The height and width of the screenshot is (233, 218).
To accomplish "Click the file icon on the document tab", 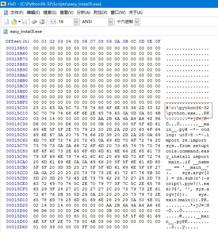I will (5, 31).
